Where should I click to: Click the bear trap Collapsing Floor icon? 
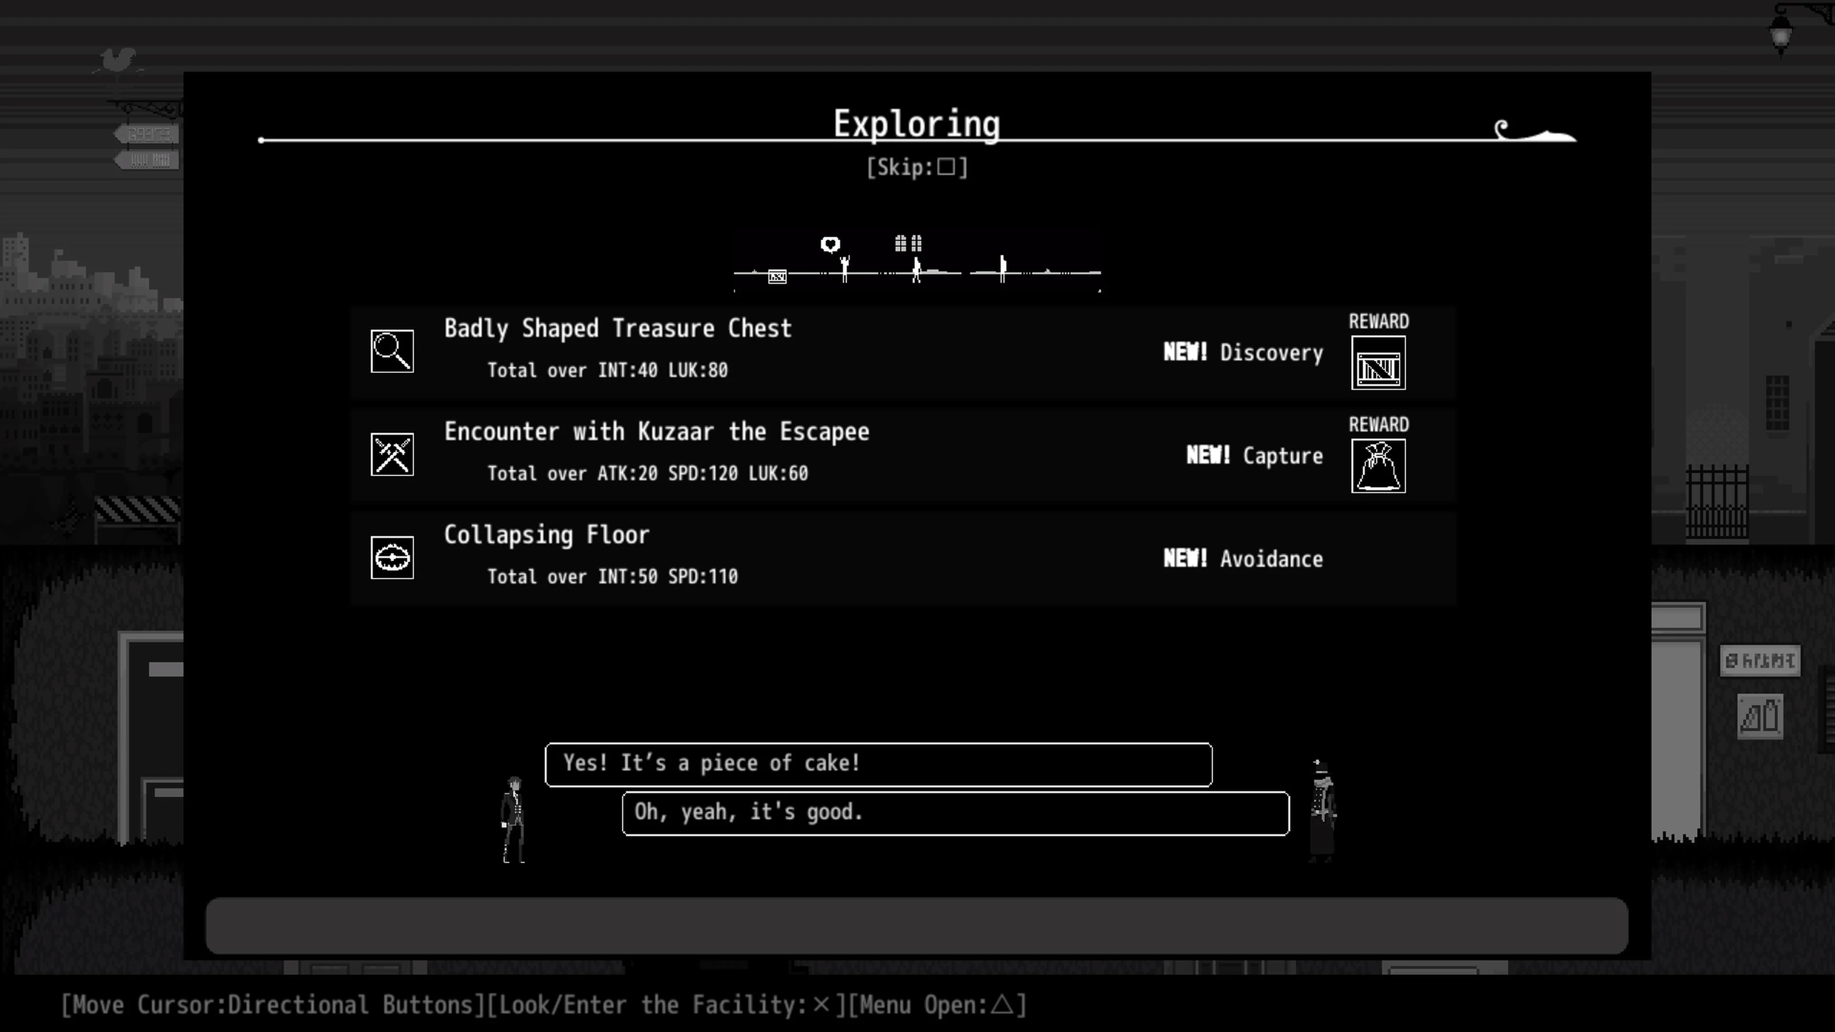(x=392, y=557)
